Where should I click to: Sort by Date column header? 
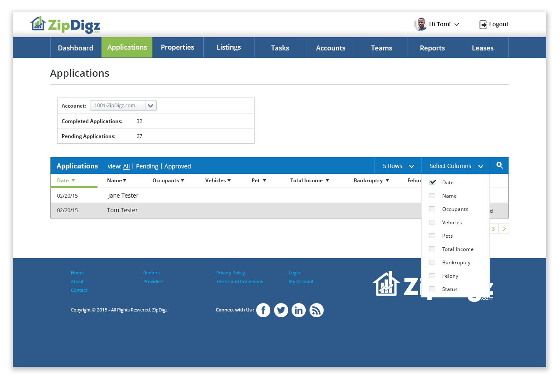66,181
